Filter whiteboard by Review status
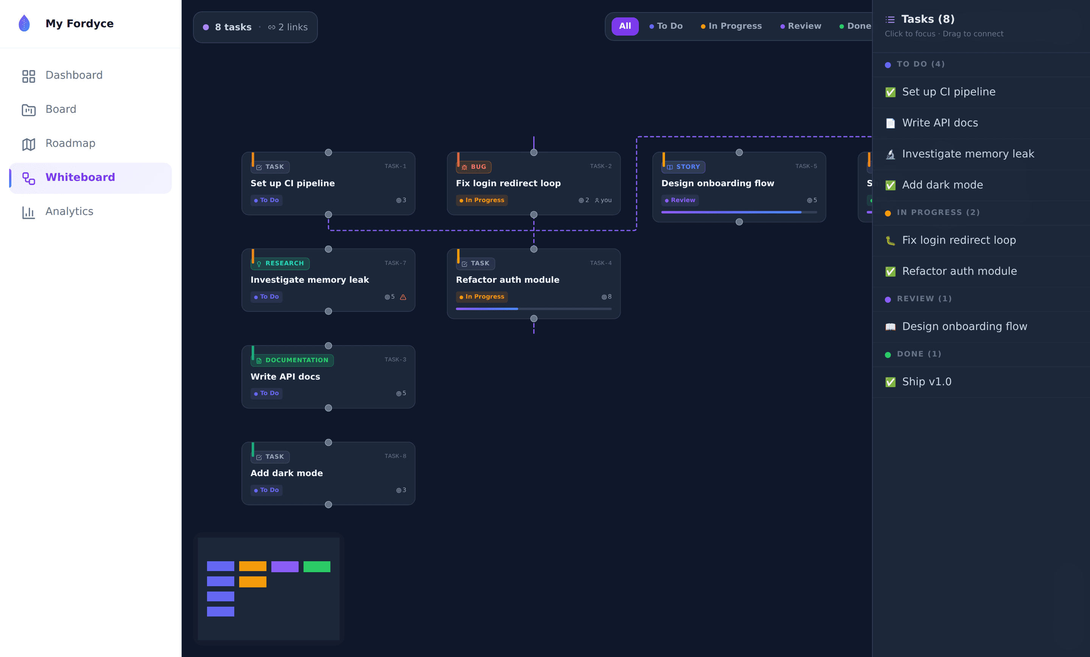This screenshot has width=1090, height=657. point(801,26)
